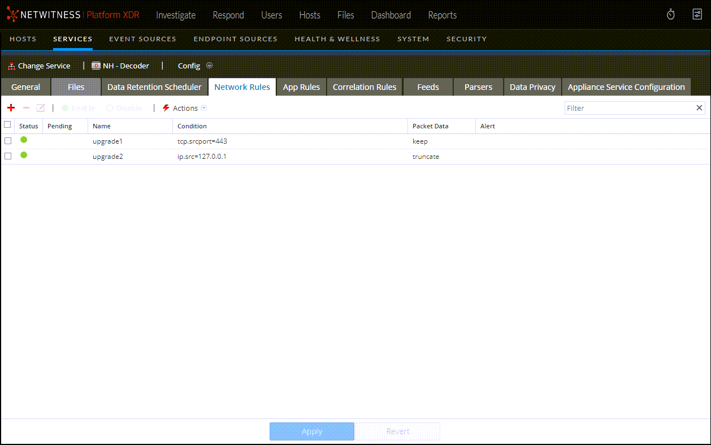Image resolution: width=711 pixels, height=445 pixels.
Task: Click the red plus add rule icon
Action: click(x=11, y=108)
